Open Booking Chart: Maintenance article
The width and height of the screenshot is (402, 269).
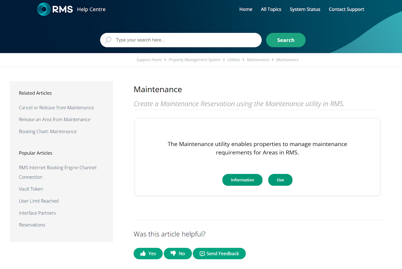pyautogui.click(x=48, y=131)
